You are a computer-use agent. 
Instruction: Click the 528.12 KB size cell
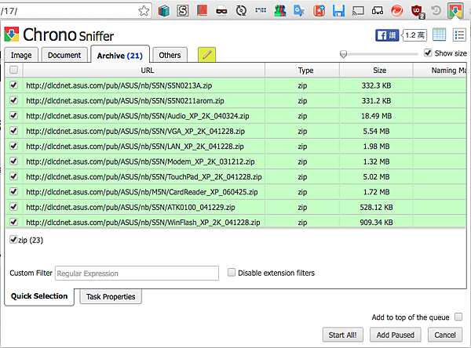pos(376,207)
